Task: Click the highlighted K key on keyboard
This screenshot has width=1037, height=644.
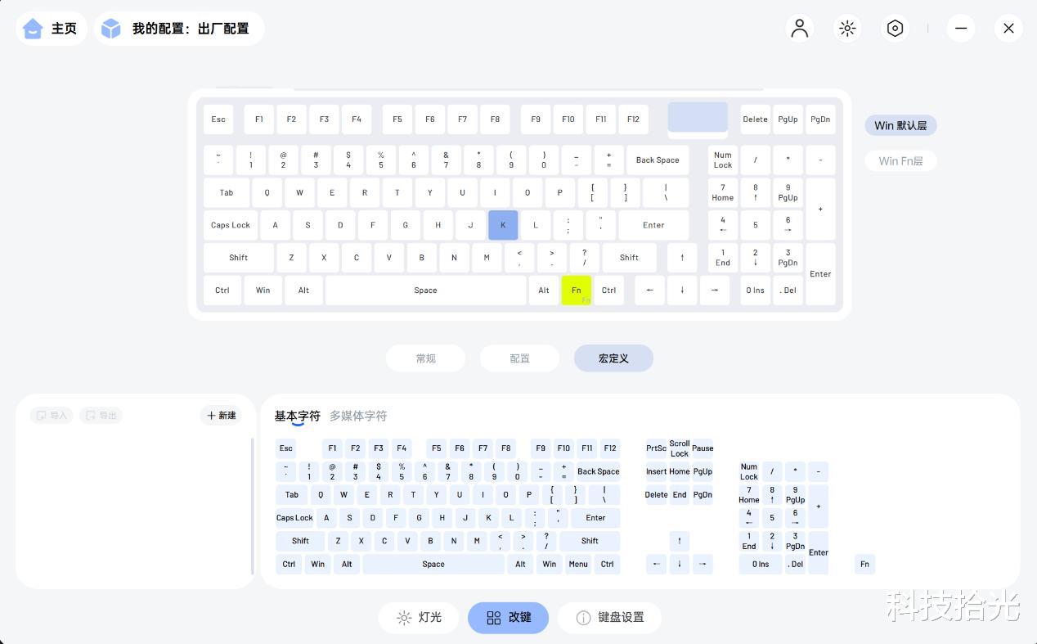Action: point(503,225)
